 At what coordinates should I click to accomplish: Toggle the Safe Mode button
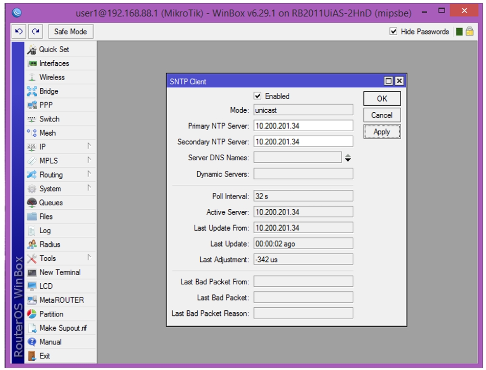tap(71, 32)
